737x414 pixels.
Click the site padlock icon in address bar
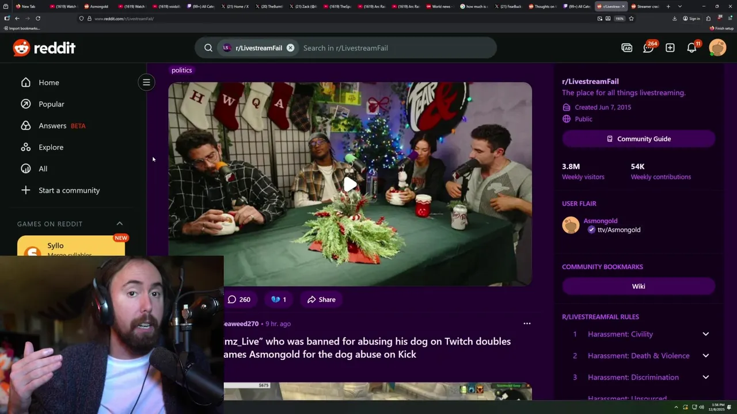pyautogui.click(x=89, y=18)
